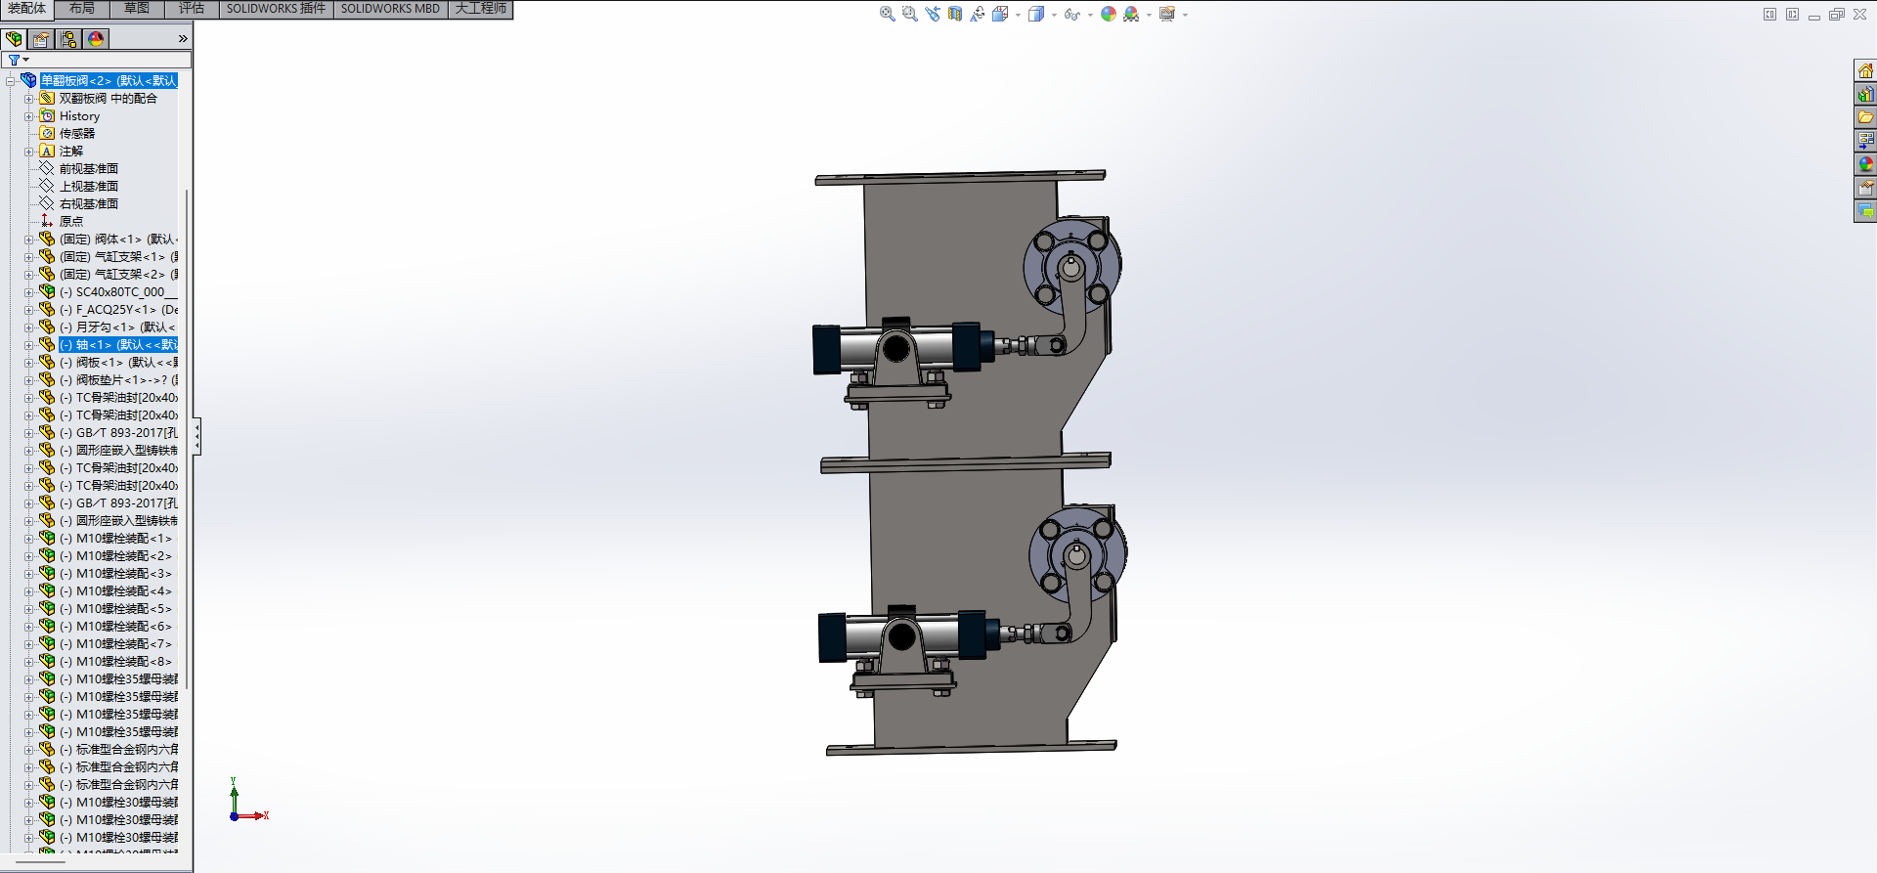Viewport: 1877px width, 873px height.
Task: Open the SOLIDWORKS MBD tab
Action: click(x=390, y=9)
